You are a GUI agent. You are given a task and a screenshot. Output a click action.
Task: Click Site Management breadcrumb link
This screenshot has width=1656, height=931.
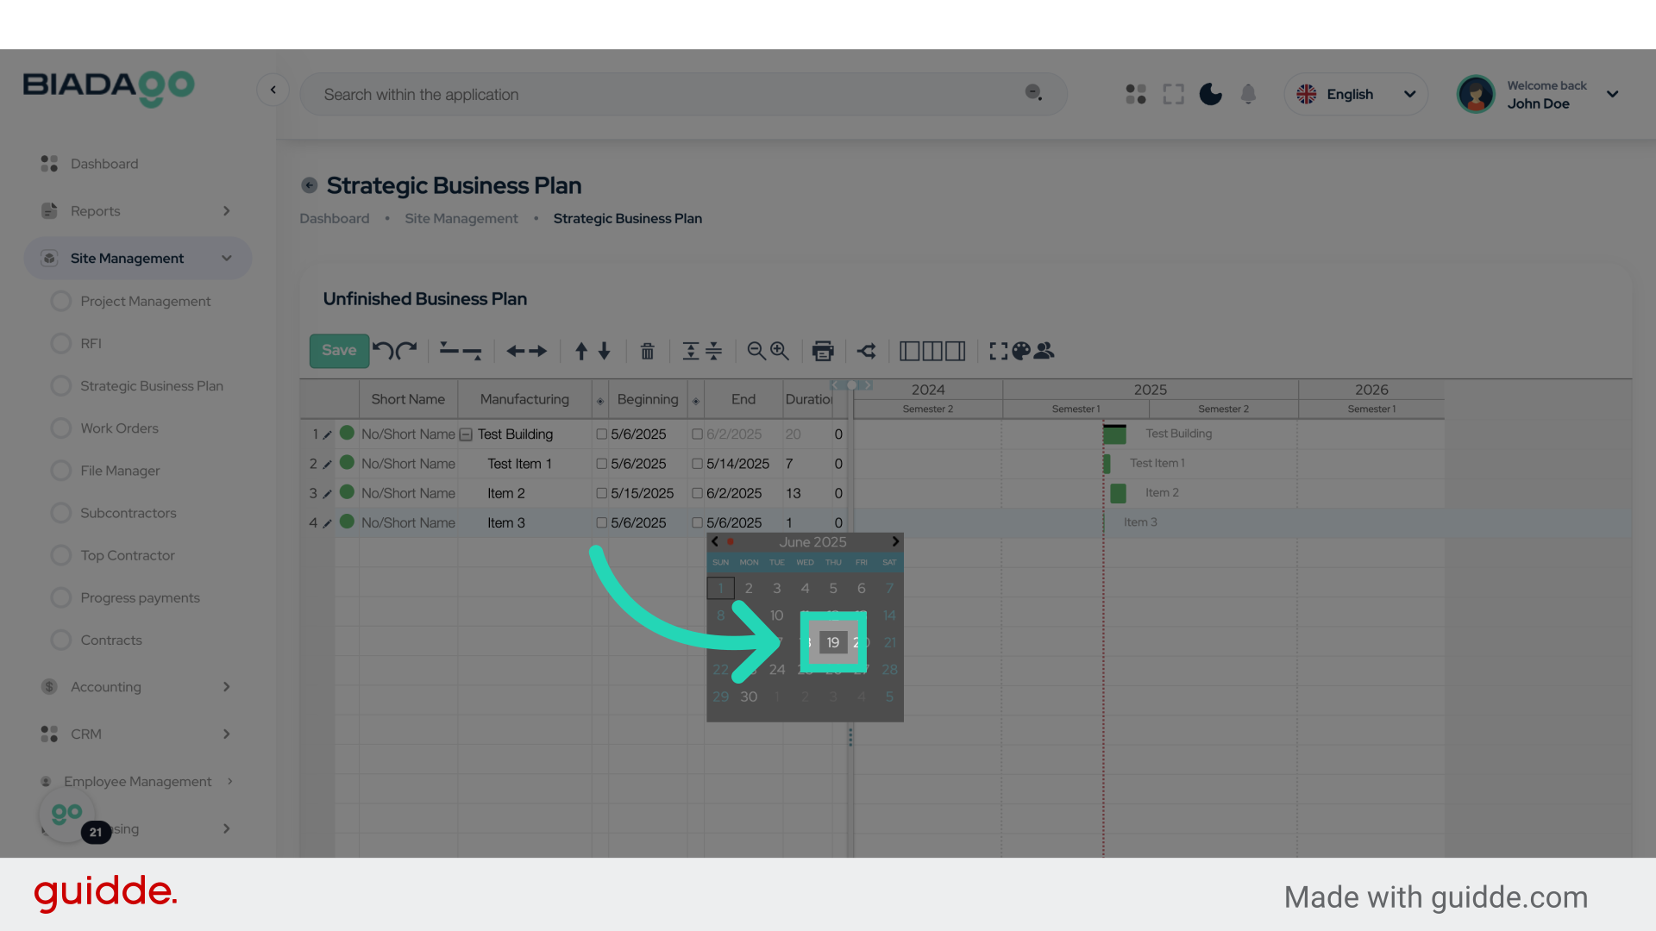(x=461, y=219)
